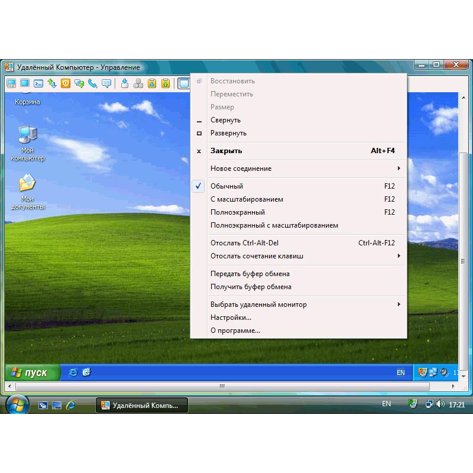Open Outlook Express icon in remote quick launch

pyautogui.click(x=86, y=372)
